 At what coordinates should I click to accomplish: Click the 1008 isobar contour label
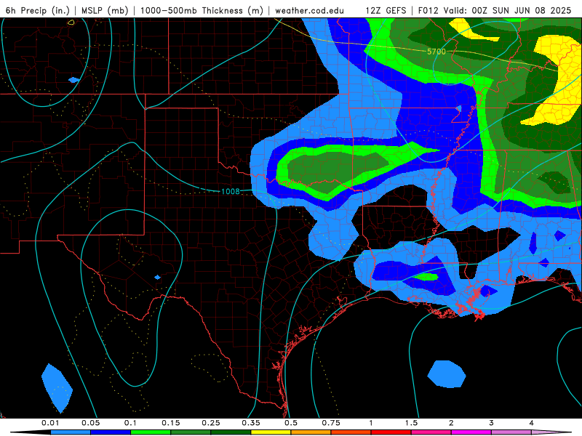[x=231, y=191]
